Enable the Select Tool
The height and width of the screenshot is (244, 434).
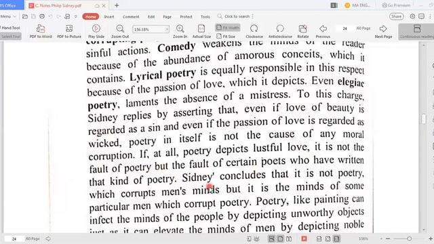(x=11, y=36)
